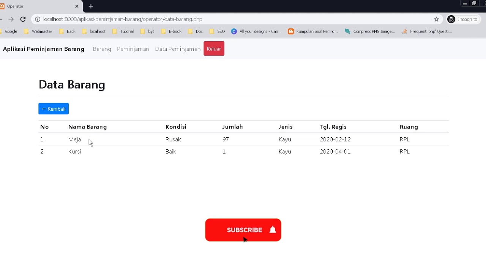The image size is (486, 273).
Task: Open Compress PNG Image bookmark
Action: [x=370, y=31]
